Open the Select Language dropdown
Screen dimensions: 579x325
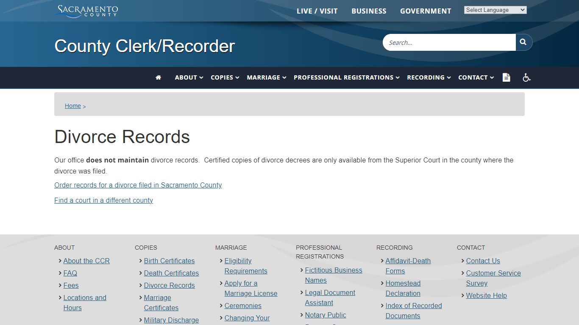pyautogui.click(x=495, y=10)
